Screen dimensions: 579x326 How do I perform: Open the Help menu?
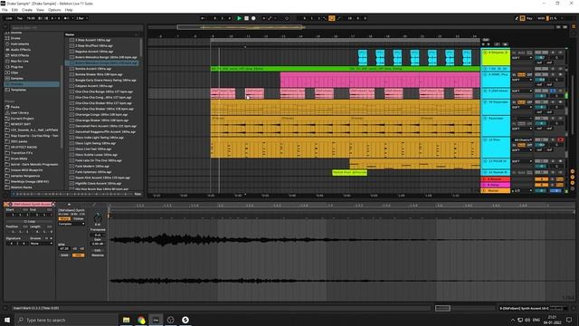click(x=69, y=10)
